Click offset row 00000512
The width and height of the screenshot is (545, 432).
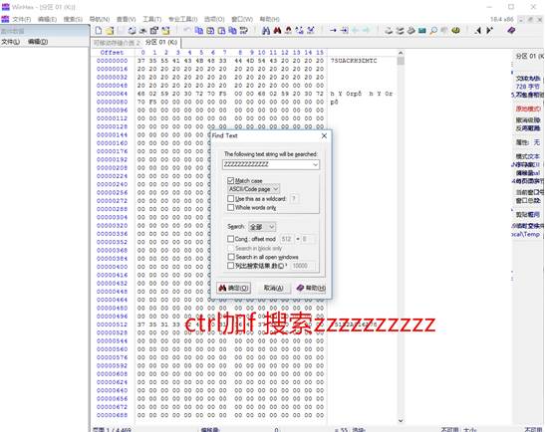coord(112,324)
